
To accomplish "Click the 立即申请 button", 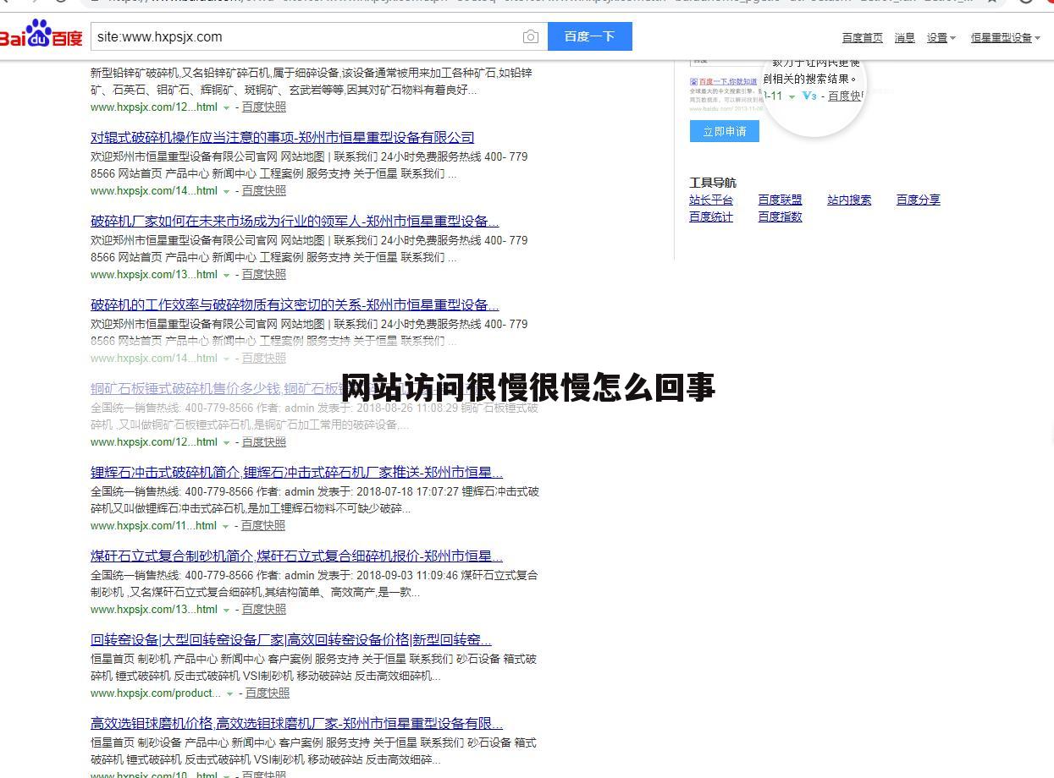I will click(724, 131).
